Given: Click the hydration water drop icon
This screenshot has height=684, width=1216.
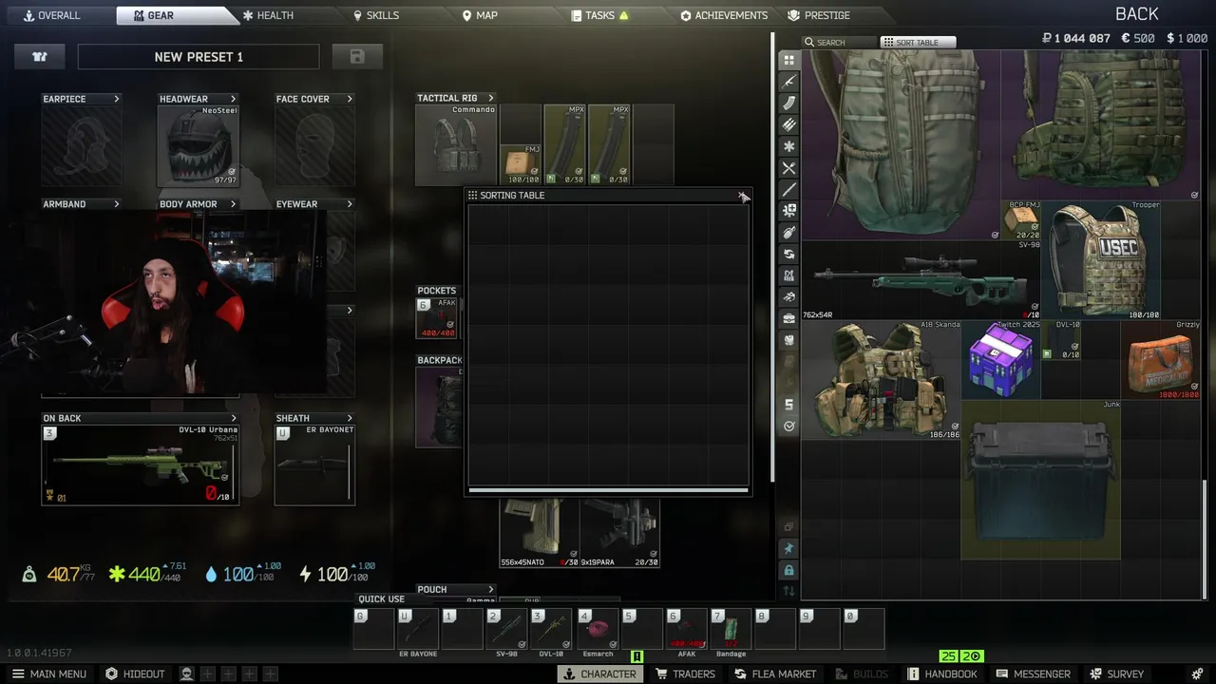Looking at the screenshot, I should point(211,574).
